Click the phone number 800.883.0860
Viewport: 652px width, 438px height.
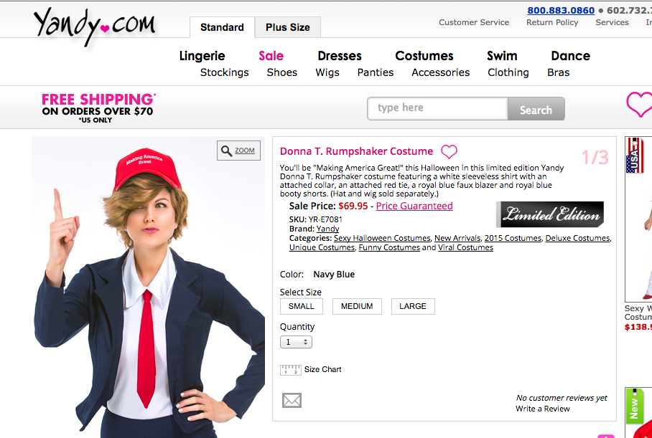pyautogui.click(x=561, y=10)
